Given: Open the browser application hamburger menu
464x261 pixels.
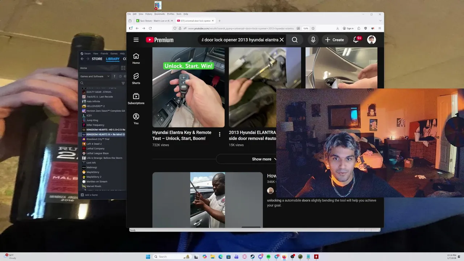Looking at the screenshot, I should 380,28.
